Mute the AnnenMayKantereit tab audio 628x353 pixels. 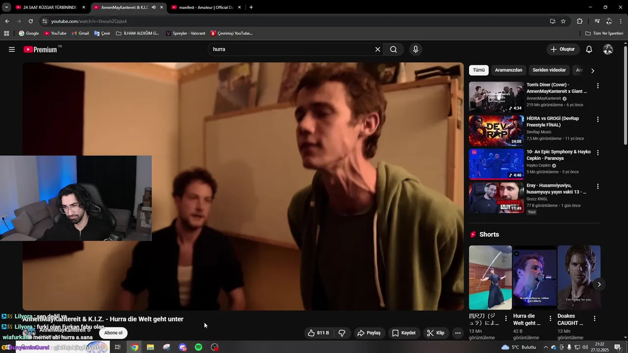click(154, 7)
